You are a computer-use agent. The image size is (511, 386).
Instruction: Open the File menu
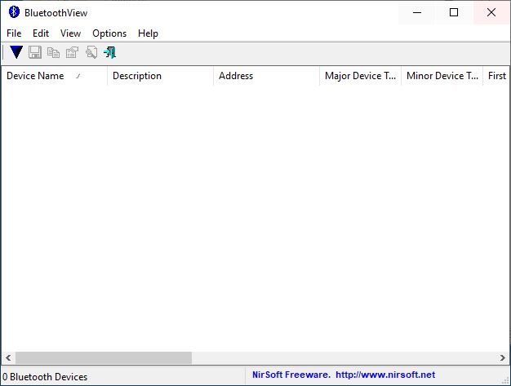[x=14, y=33]
